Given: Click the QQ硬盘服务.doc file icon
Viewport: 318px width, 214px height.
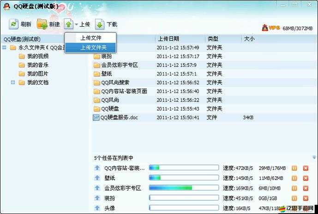Looking at the screenshot, I should point(96,117).
